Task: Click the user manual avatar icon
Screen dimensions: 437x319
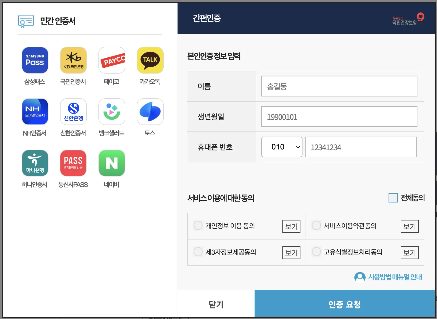Action: coord(360,277)
